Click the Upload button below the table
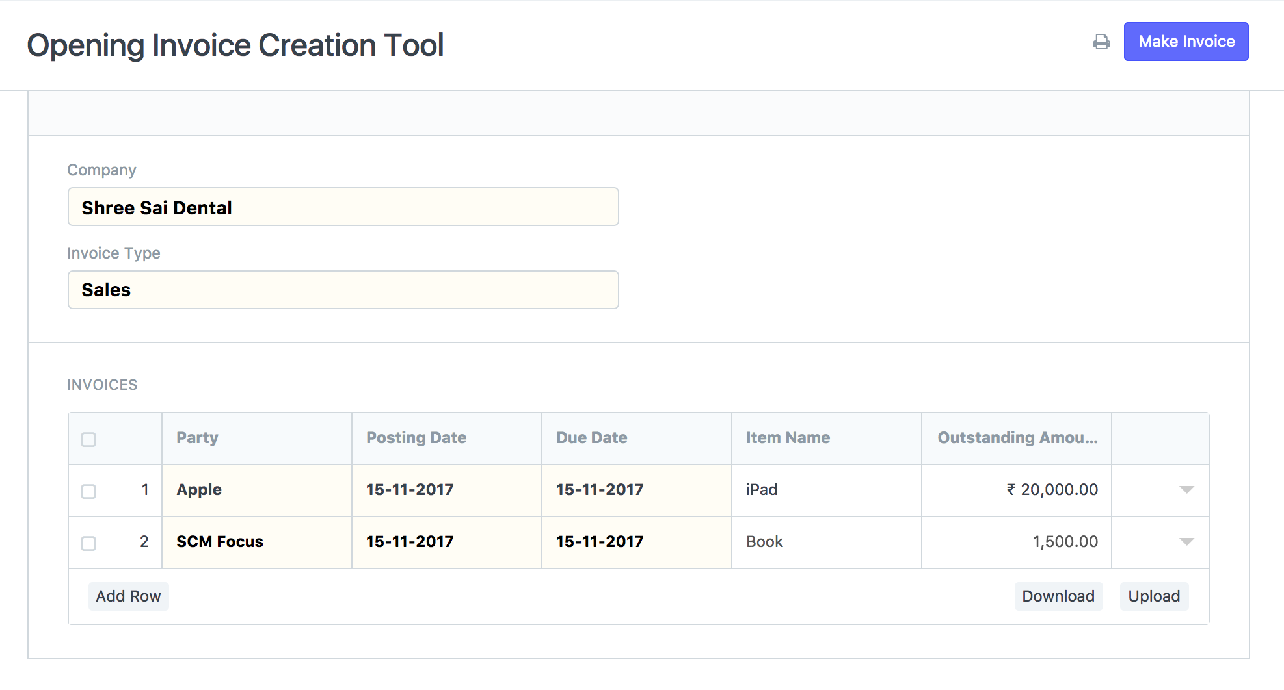The width and height of the screenshot is (1284, 690). 1154,596
